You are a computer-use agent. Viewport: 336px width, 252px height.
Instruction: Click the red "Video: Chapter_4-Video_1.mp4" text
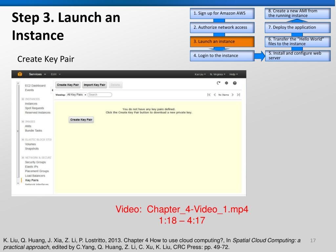tap(182, 209)
